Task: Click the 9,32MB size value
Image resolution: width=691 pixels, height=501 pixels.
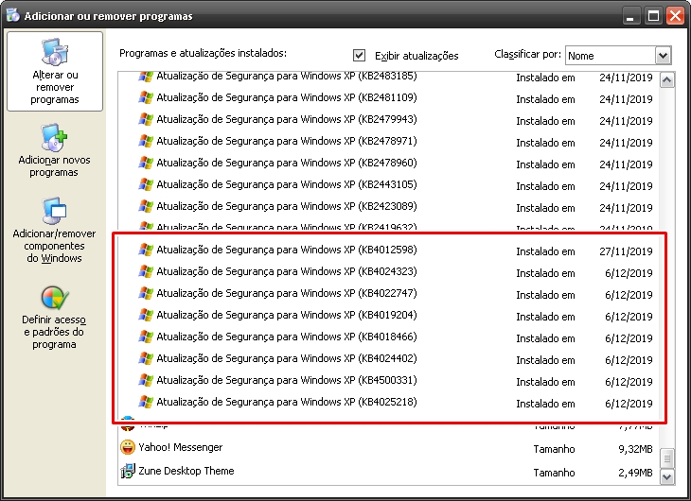Action: (635, 449)
